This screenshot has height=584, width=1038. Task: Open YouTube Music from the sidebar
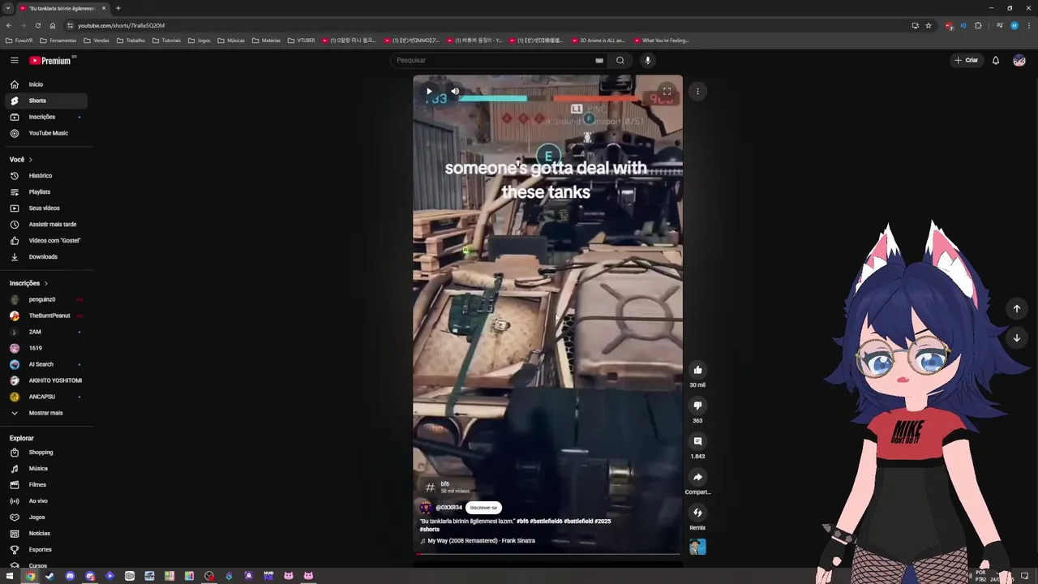point(46,133)
